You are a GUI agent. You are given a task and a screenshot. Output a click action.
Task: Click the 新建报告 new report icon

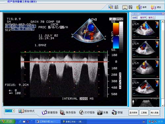(45, 112)
